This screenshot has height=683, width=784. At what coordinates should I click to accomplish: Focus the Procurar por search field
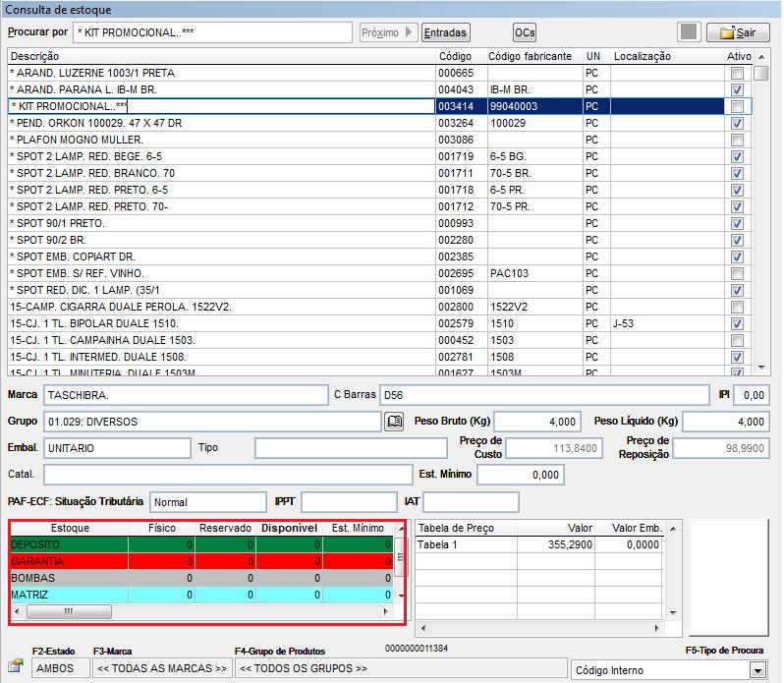(x=212, y=32)
